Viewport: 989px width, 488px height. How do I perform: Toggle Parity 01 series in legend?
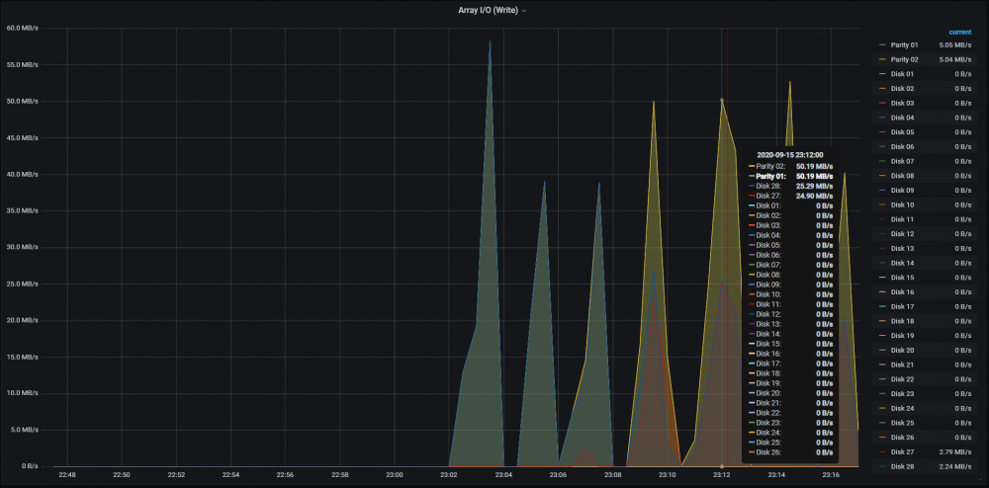click(x=904, y=45)
